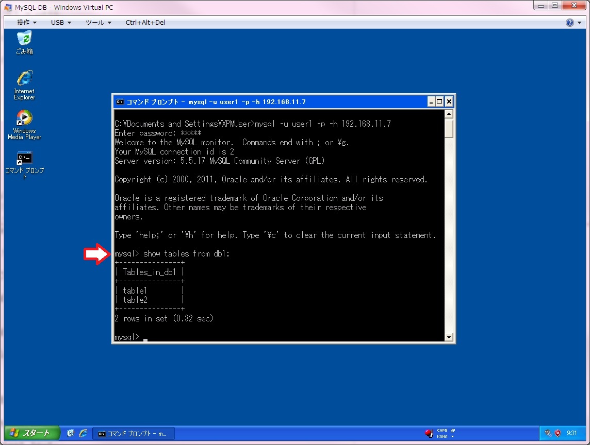
Task: Click the 'Welcome to the MySQL monitor' line
Action: (232, 143)
